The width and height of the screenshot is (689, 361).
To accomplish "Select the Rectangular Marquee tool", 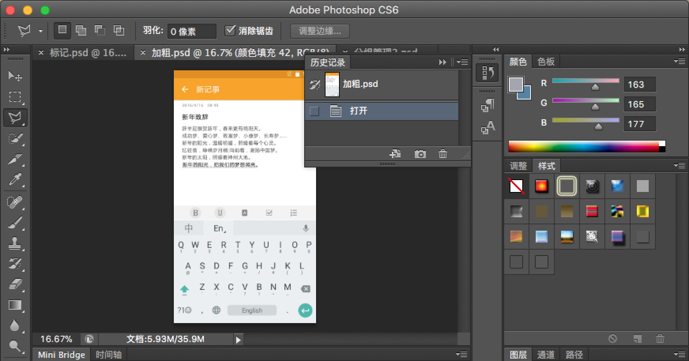I will [15, 97].
